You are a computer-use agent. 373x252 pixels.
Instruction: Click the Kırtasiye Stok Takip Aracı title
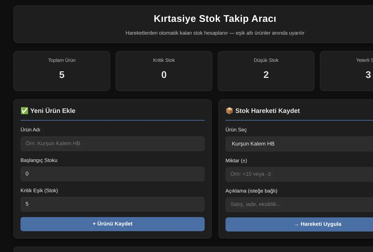tap(215, 19)
